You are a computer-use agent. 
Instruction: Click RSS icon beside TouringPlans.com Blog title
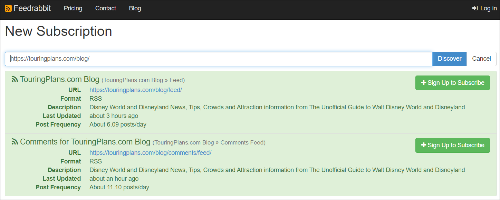click(x=15, y=79)
